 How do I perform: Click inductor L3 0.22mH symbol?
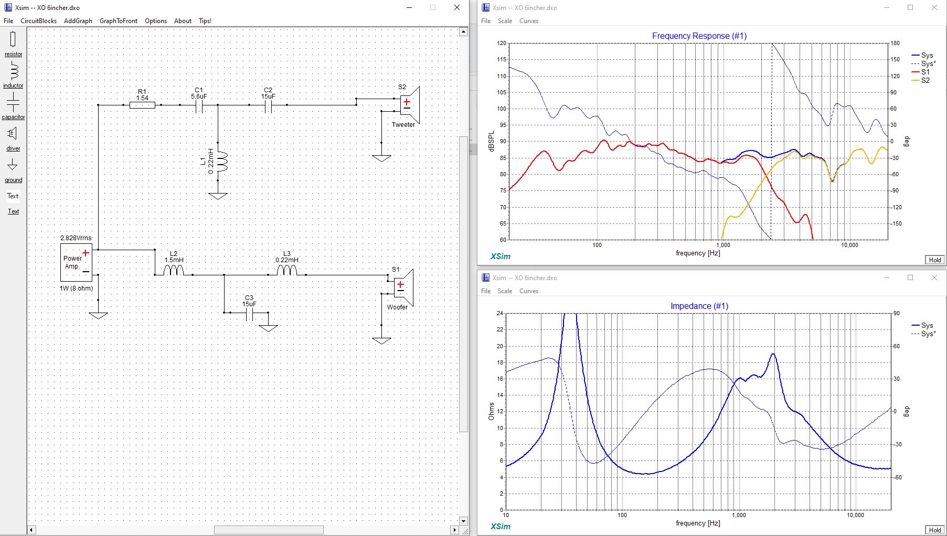coord(287,270)
